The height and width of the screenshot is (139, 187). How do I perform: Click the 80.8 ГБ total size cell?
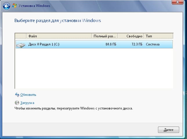[110, 45]
